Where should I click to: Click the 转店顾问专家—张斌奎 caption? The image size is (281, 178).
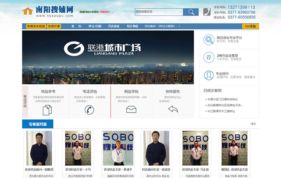(x=156, y=170)
